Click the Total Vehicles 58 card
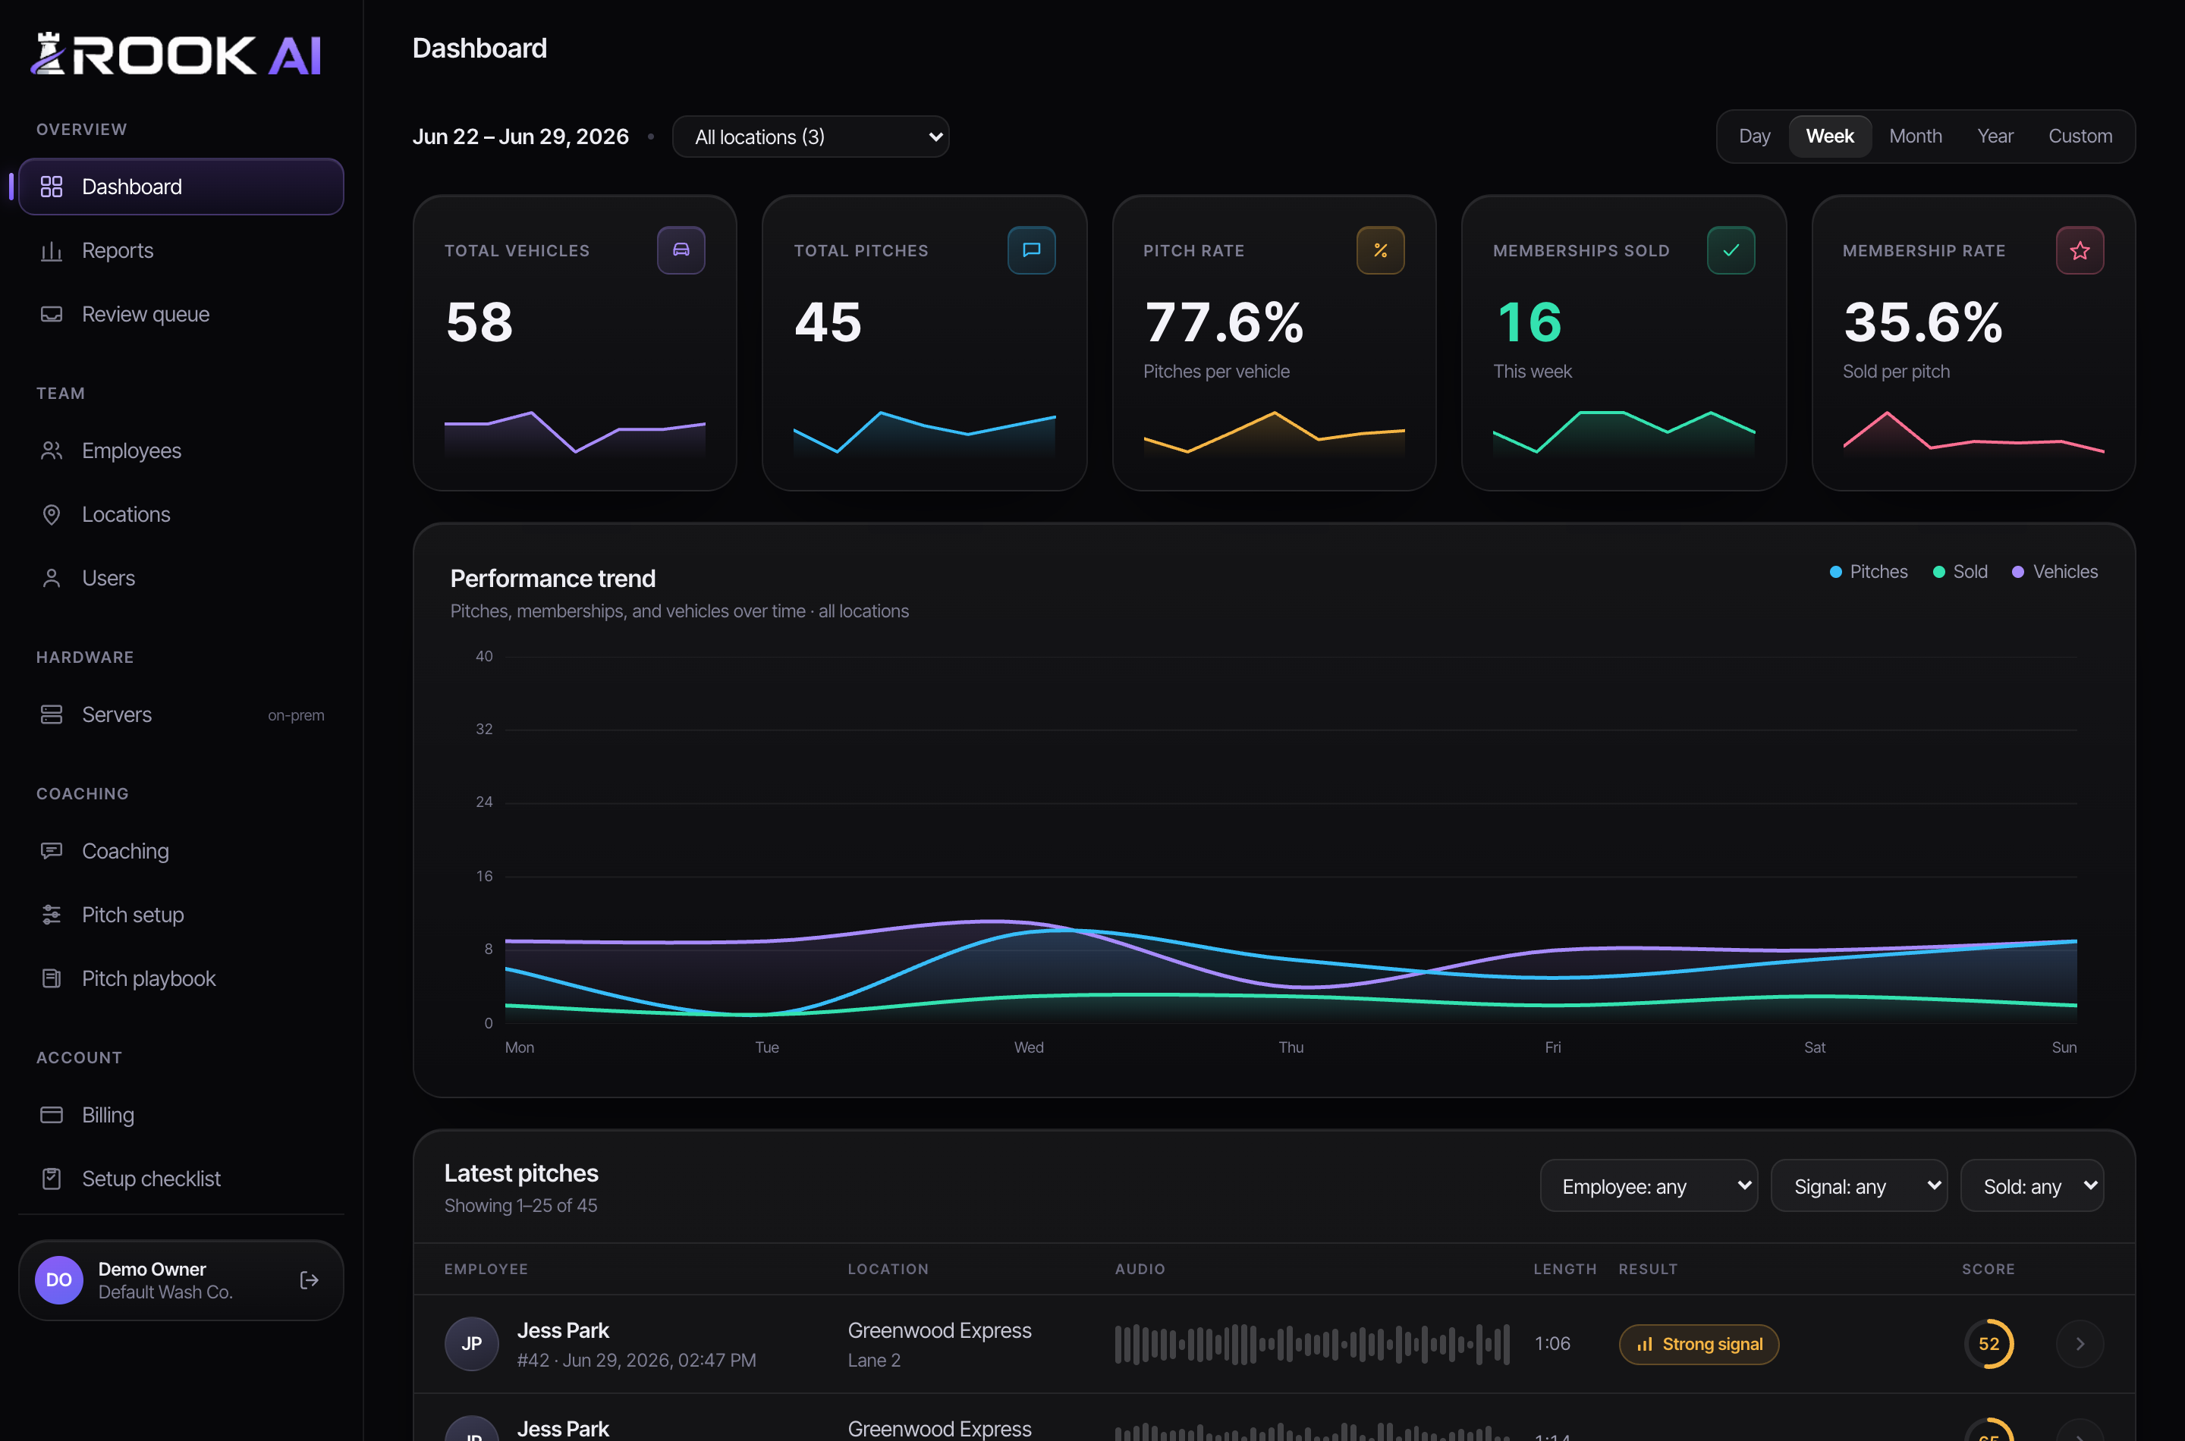Image resolution: width=2185 pixels, height=1441 pixels. [574, 343]
